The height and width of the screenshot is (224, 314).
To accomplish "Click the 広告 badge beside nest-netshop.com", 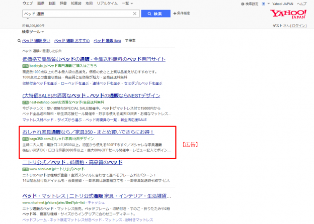I will (26, 102).
